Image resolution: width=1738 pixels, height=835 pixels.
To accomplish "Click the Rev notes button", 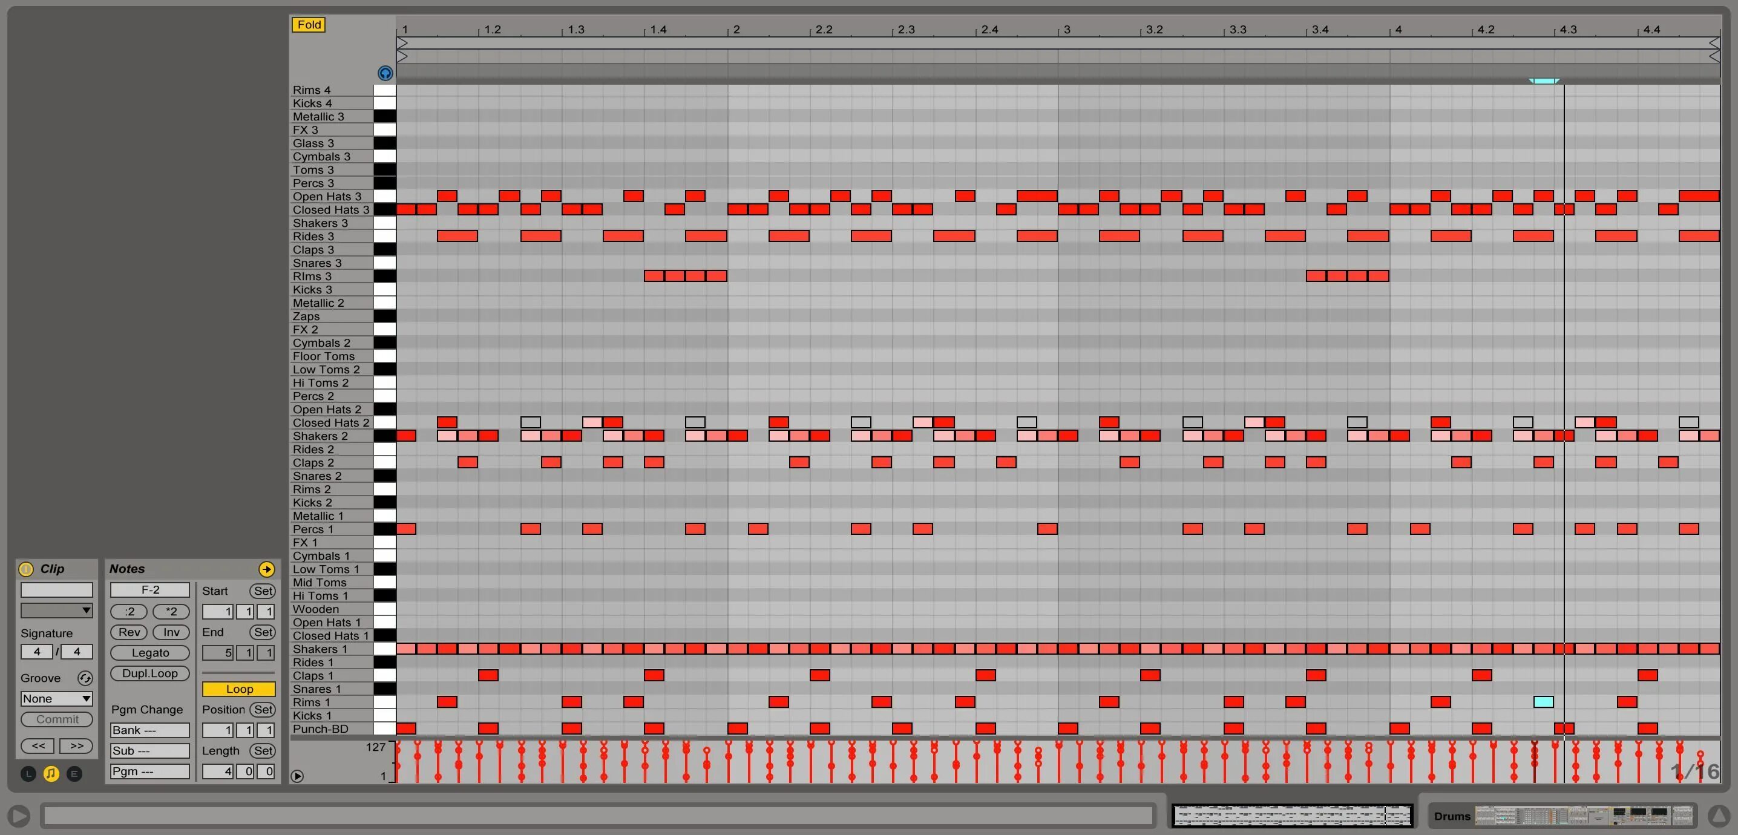I will point(128,632).
